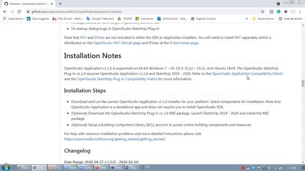Switch to the grey Untitled taskbar app
The width and height of the screenshot is (305, 171).
click(116, 168)
